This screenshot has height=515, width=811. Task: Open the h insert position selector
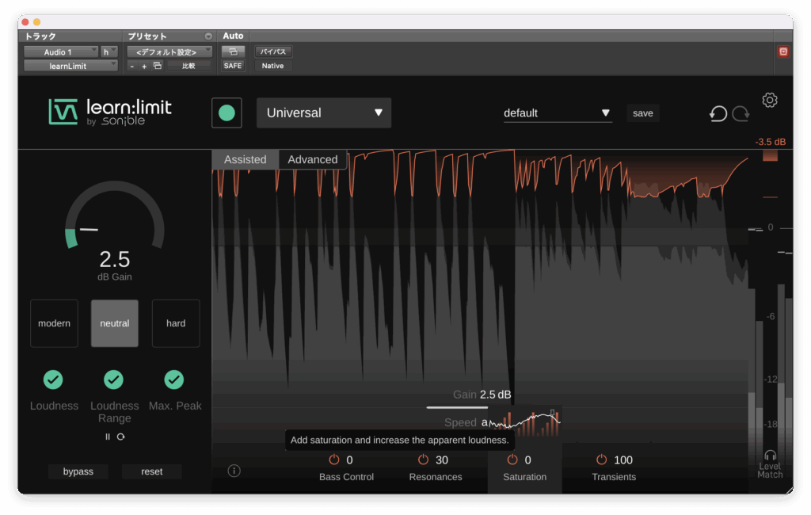(109, 51)
